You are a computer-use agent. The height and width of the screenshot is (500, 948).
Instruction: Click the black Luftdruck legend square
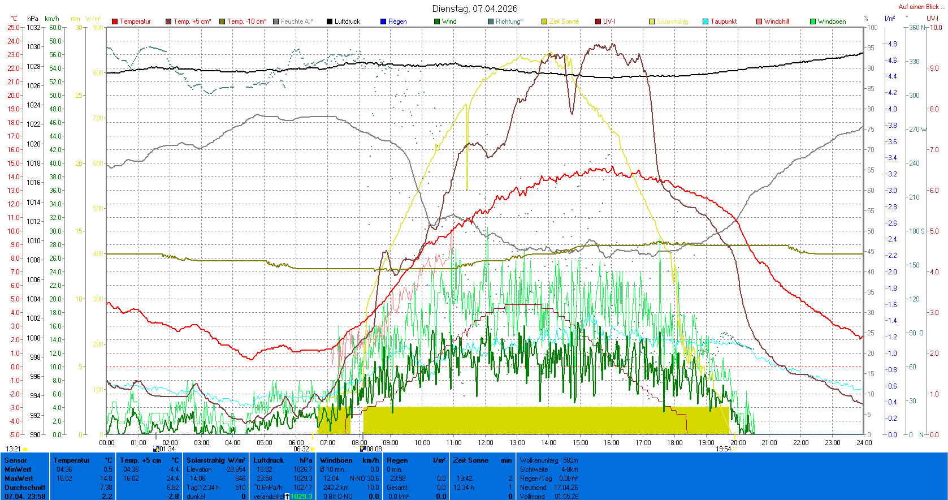(330, 21)
